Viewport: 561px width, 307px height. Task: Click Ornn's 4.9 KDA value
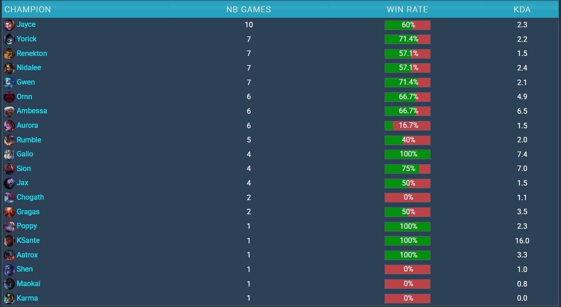point(522,97)
